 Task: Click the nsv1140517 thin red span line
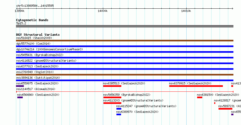tap(125, 92)
